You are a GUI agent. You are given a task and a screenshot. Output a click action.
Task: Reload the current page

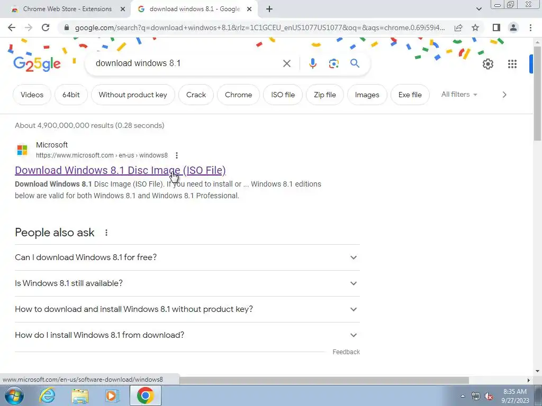46,27
